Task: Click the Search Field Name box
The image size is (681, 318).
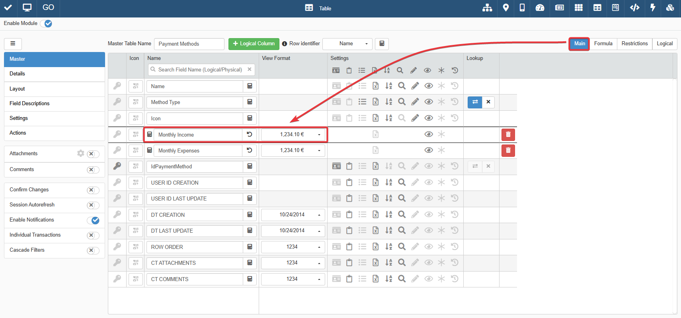Action: pos(201,69)
